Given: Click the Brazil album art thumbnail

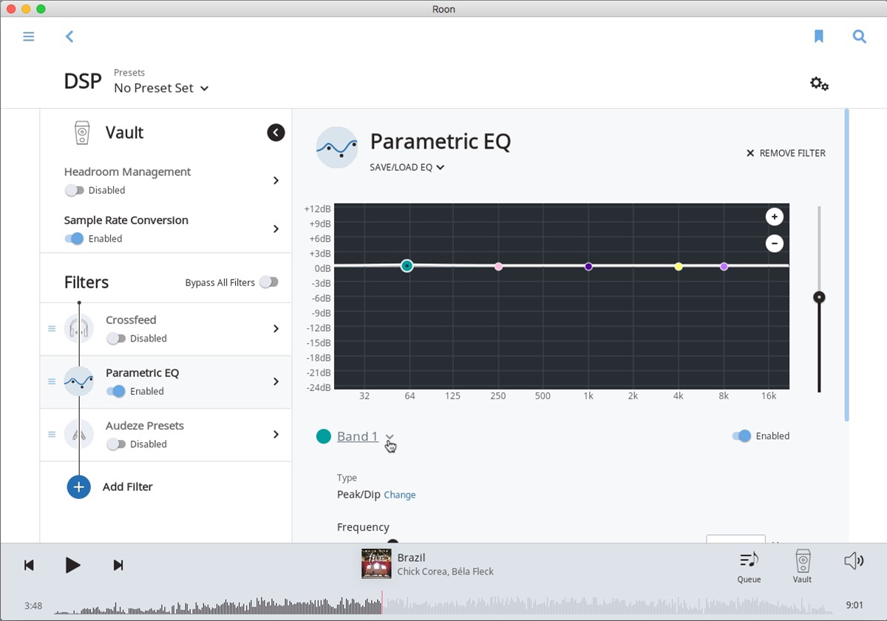Looking at the screenshot, I should [376, 563].
